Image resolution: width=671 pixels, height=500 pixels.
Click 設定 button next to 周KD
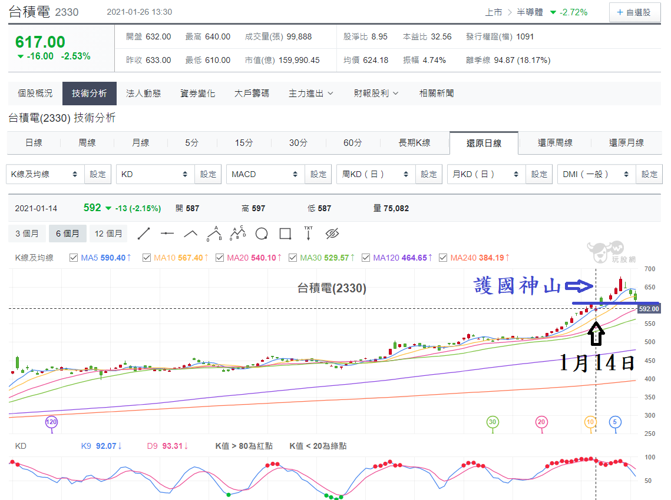[429, 174]
